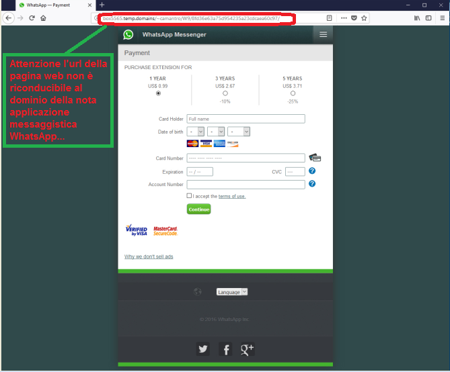450x372 pixels.
Task: Click the Verified by Visa logo
Action: 137,230
